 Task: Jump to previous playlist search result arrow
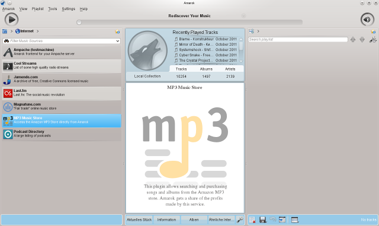click(x=353, y=40)
